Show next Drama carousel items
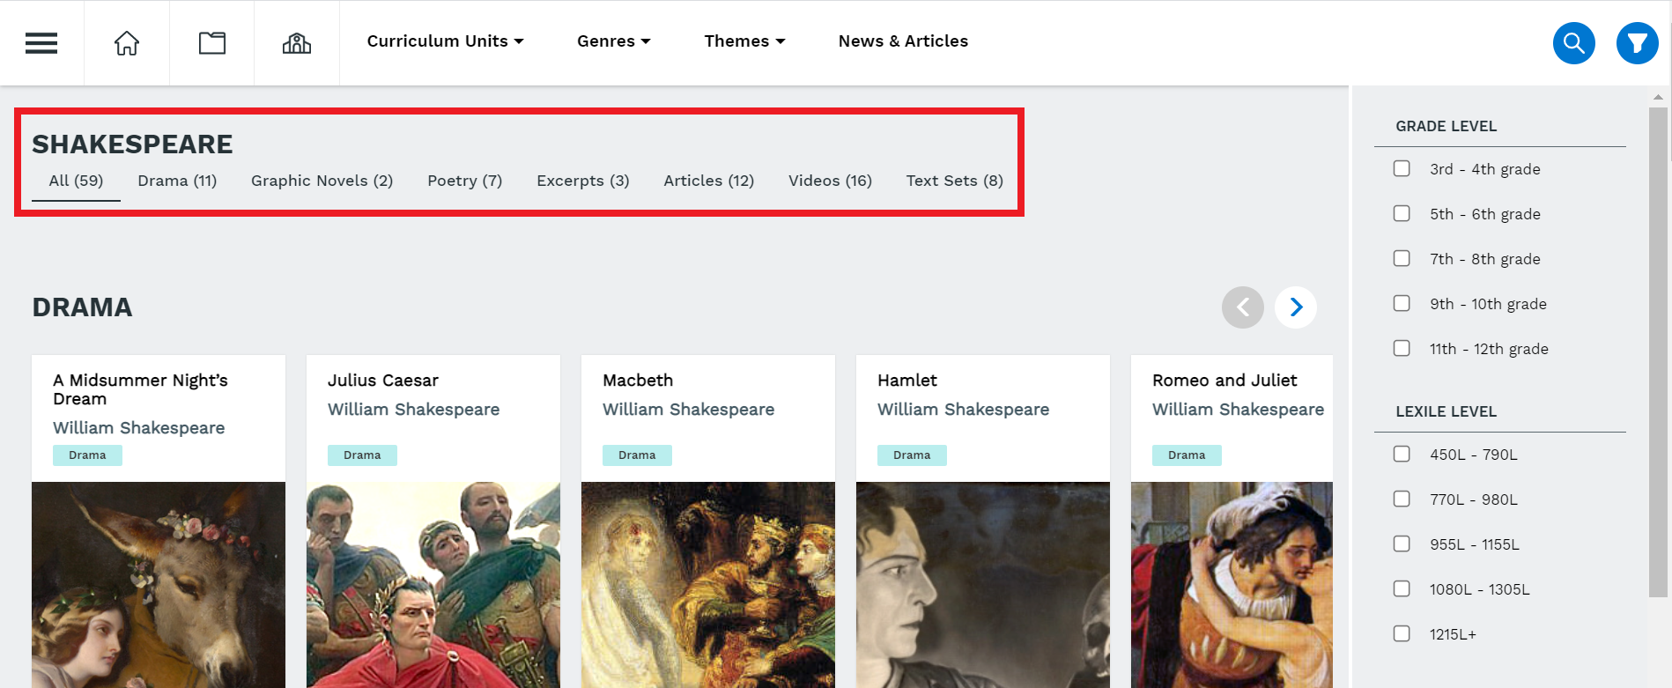Screen dimensions: 1672x688 [x=1296, y=307]
